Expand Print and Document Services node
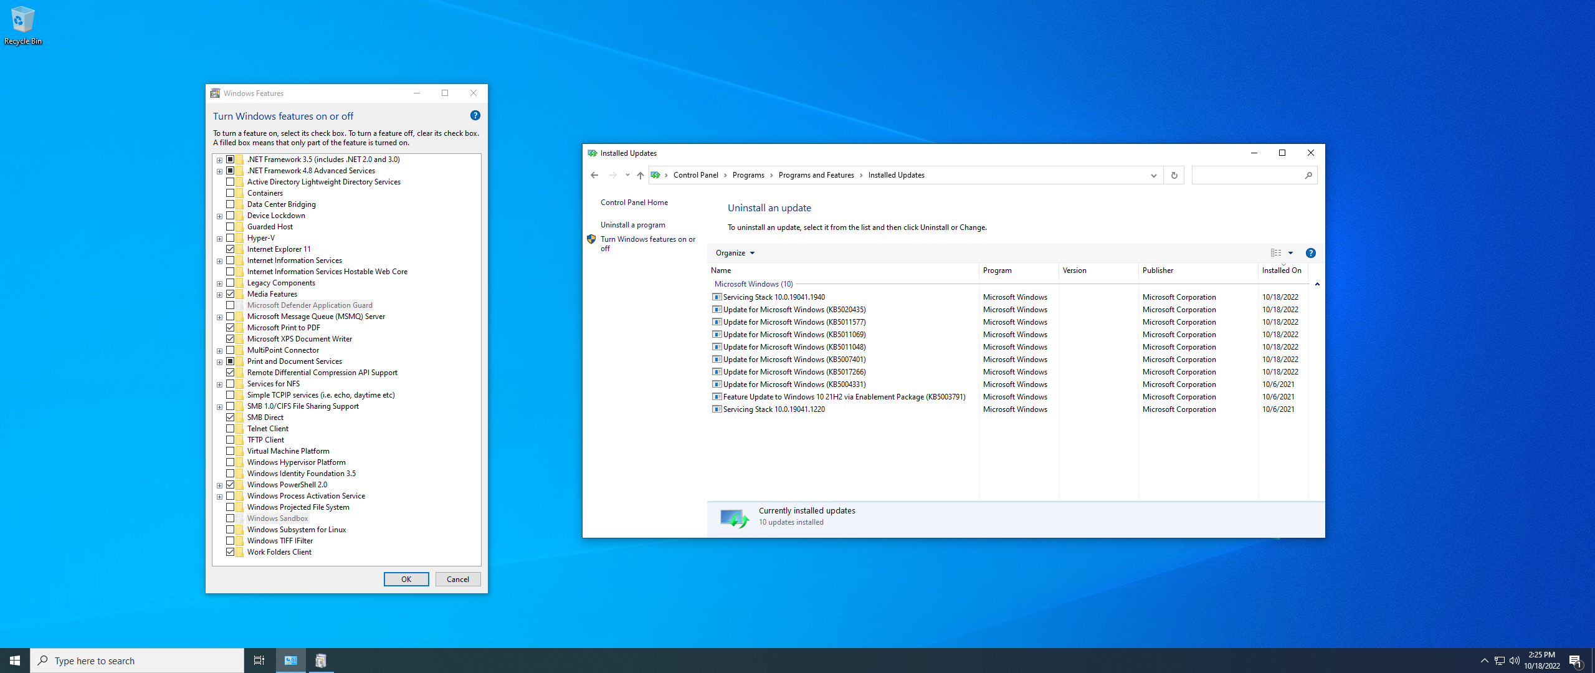 click(x=219, y=362)
